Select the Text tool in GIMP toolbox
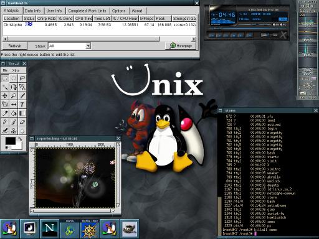The height and width of the screenshot is (239, 319). 22,105
